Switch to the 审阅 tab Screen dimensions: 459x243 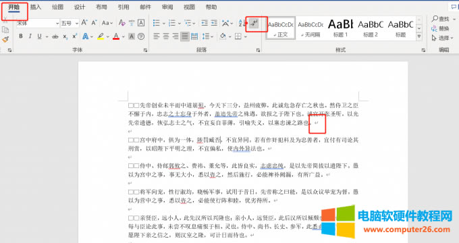tap(167, 7)
